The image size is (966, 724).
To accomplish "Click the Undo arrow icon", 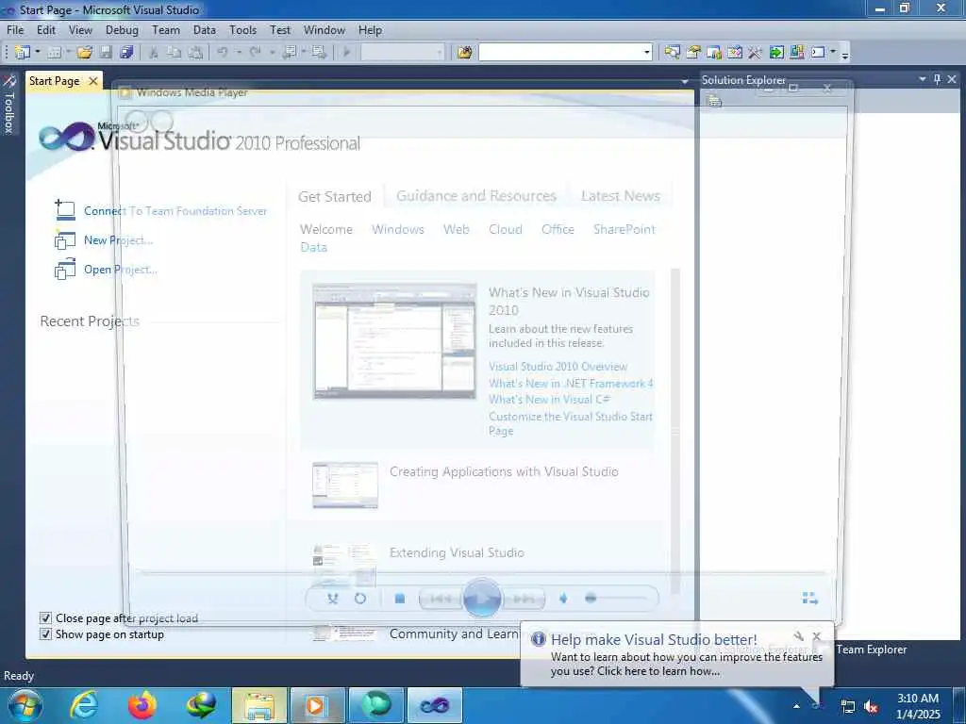I will coord(222,53).
